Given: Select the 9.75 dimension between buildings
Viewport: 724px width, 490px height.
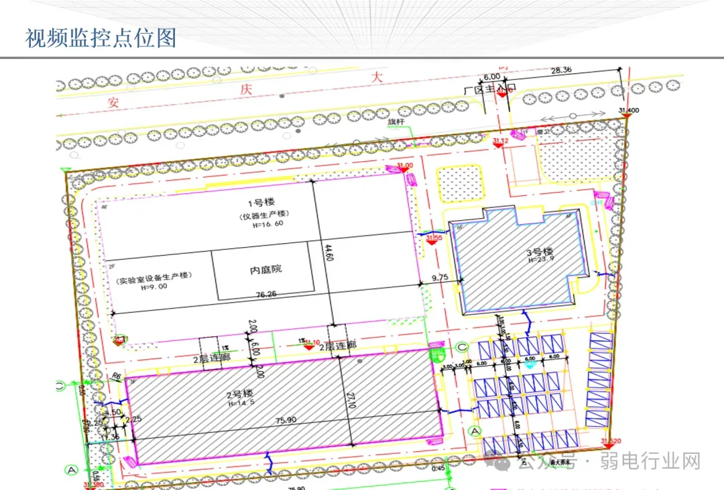Looking at the screenshot, I should pyautogui.click(x=440, y=277).
